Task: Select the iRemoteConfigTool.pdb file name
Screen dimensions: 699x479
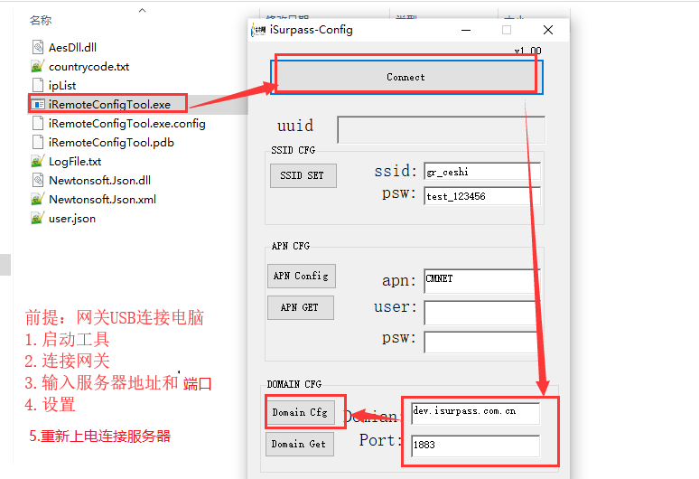Action: [x=111, y=142]
